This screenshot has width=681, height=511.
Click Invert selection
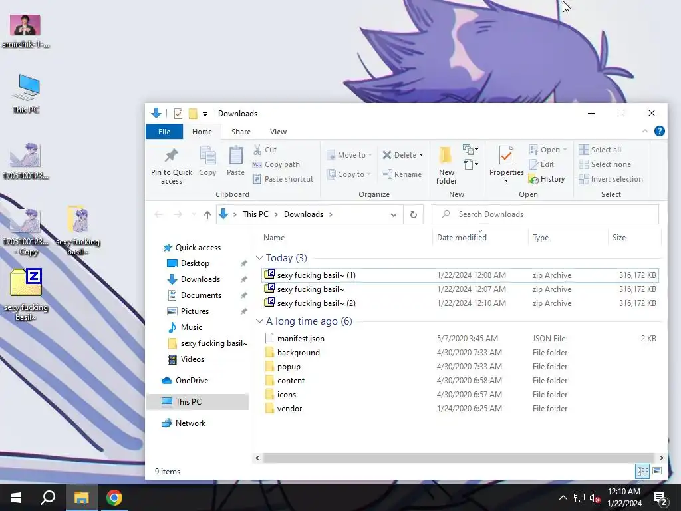click(611, 179)
